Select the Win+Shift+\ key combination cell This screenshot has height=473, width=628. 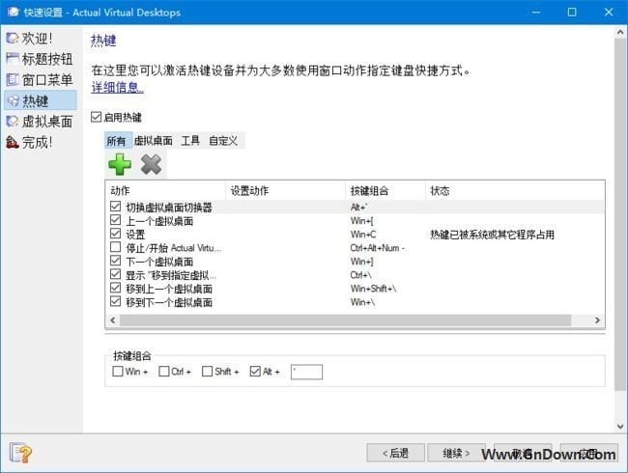[x=373, y=289]
